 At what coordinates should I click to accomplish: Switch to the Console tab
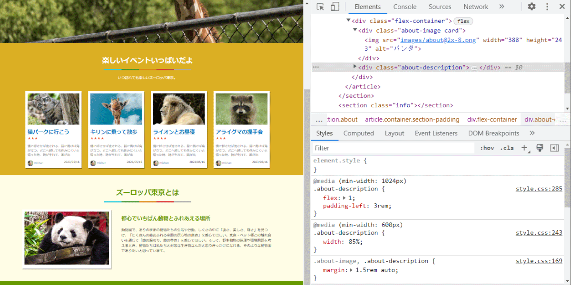(x=405, y=7)
